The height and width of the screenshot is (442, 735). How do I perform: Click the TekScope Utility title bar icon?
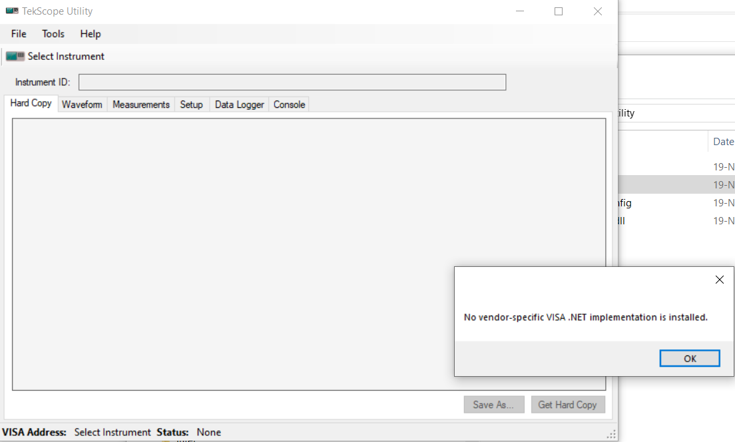pyautogui.click(x=12, y=11)
